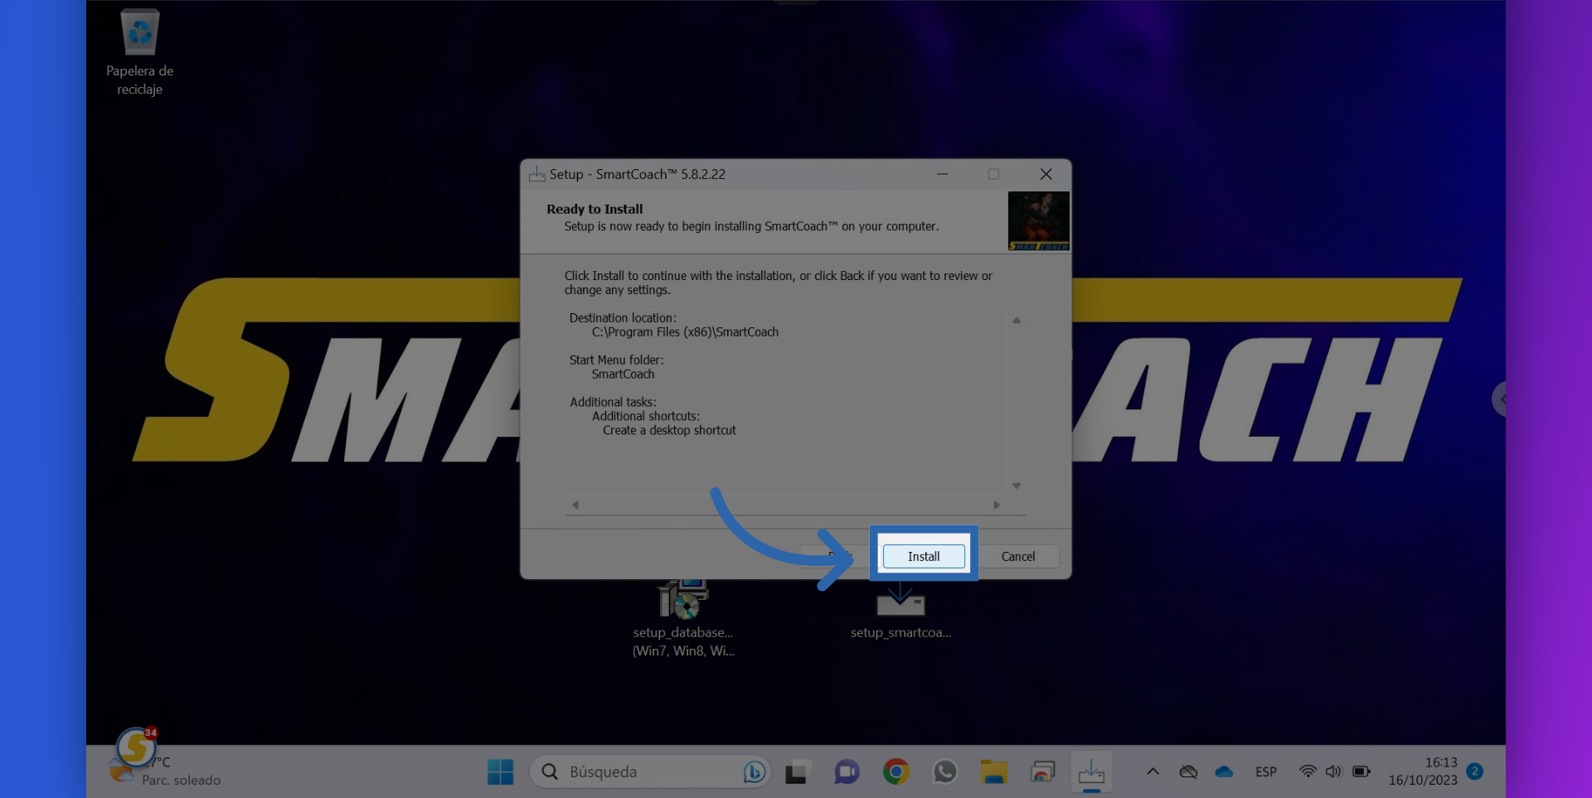1592x798 pixels.
Task: Click right arrow of summary horizontal scrollbar
Action: point(997,505)
